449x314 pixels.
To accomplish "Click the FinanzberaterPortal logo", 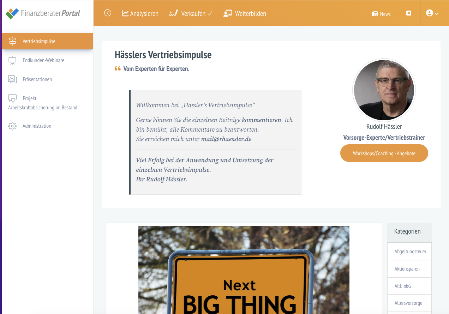I will click(43, 13).
